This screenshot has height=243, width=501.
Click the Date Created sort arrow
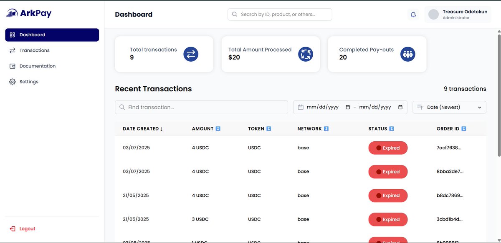(162, 129)
